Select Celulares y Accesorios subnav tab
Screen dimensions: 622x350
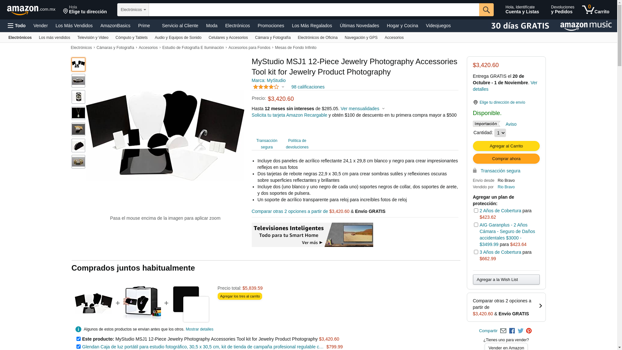click(228, 38)
